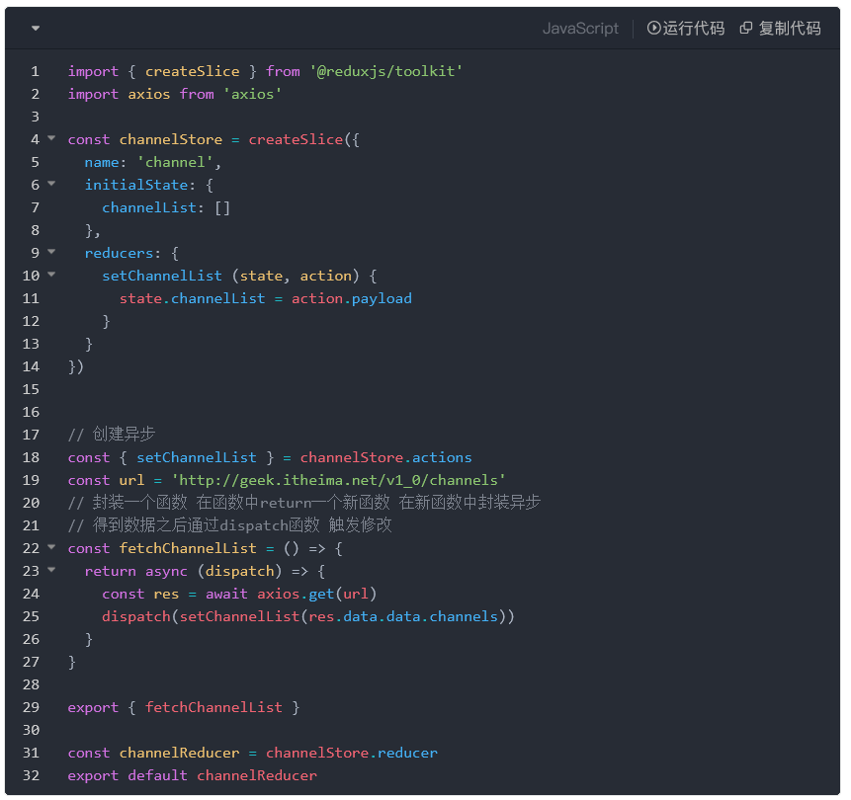Fold the setChannelList function at line 10
Viewport: 851px width, 800px height.
51,276
